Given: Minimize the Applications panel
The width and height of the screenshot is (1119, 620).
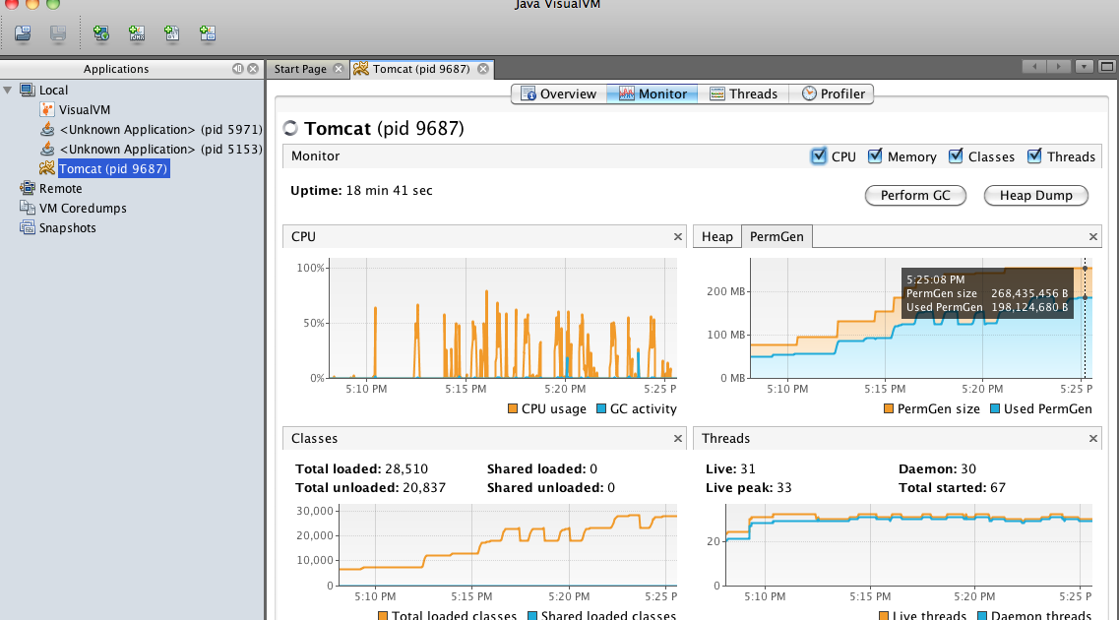Looking at the screenshot, I should point(237,69).
